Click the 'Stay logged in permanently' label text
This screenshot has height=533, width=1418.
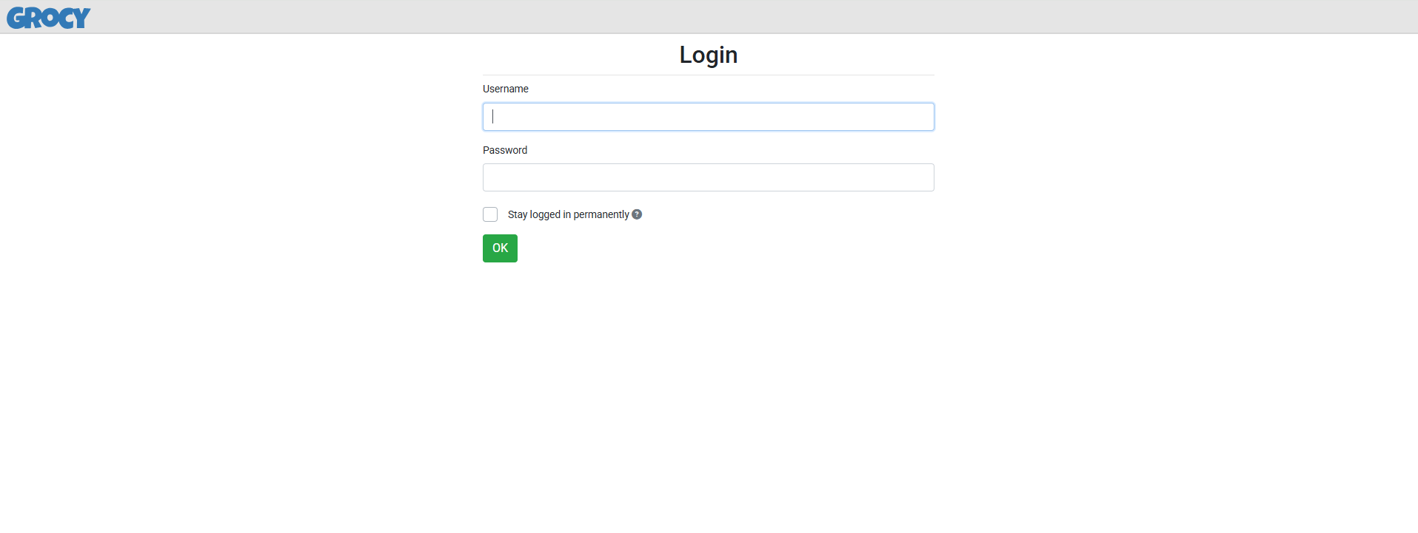[568, 214]
